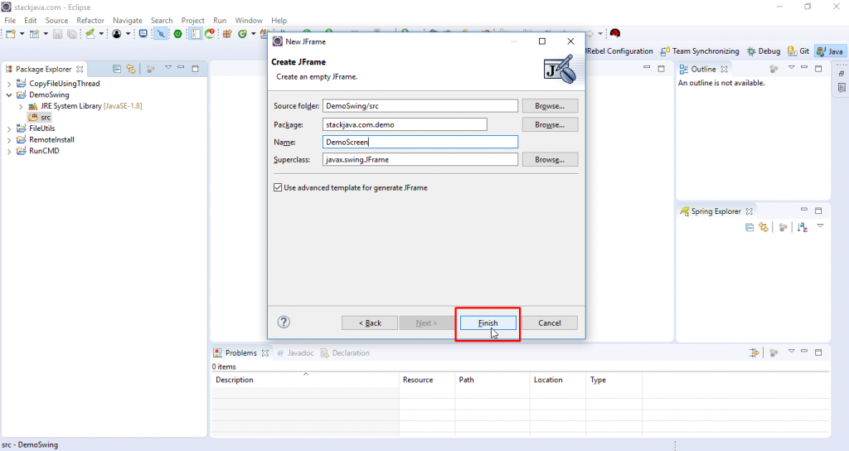Click the help question mark icon in dialog
849x451 pixels.
coord(284,322)
